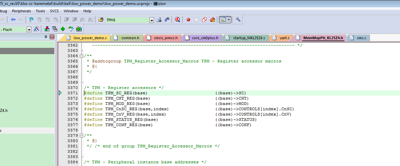The image size is (400, 166).
Task: Select the MemMapPtr_KL25Z4.h tab
Action: pos(320,38)
